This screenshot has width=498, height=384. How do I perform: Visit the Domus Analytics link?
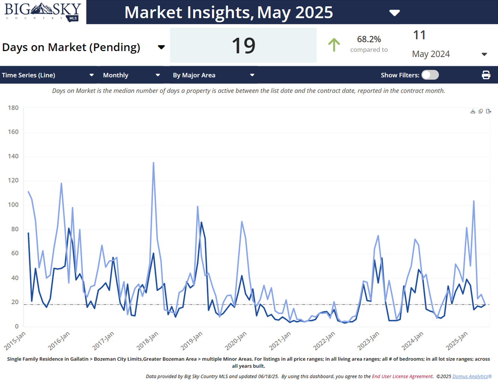pyautogui.click(x=472, y=376)
